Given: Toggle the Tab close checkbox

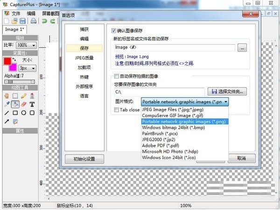Looking at the screenshot, I should (117, 110).
